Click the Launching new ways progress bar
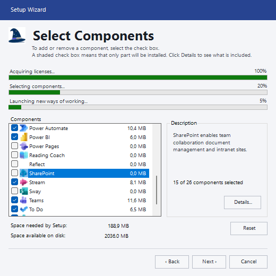The width and height of the screenshot is (276, 276). (x=138, y=107)
